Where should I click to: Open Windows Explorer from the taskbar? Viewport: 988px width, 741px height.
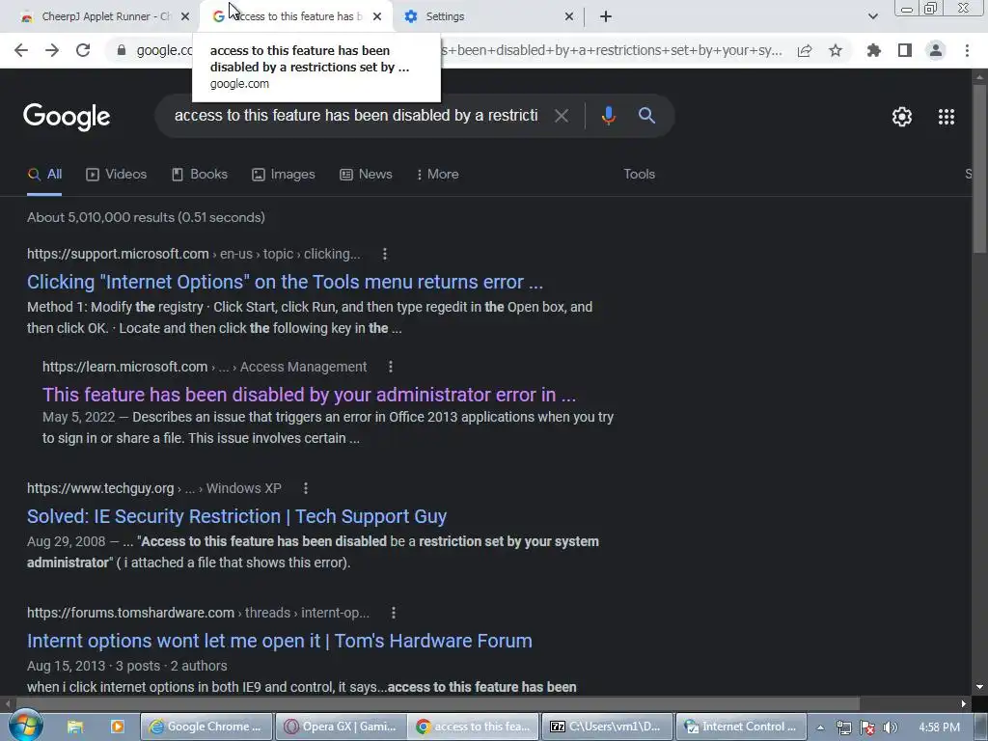coord(75,727)
